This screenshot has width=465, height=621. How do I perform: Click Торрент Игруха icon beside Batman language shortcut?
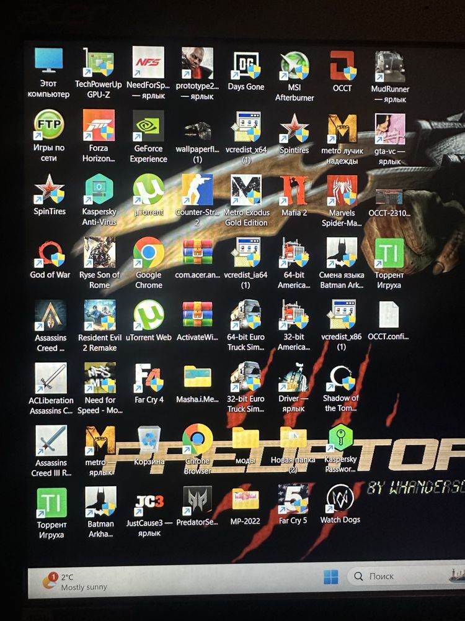(x=389, y=253)
